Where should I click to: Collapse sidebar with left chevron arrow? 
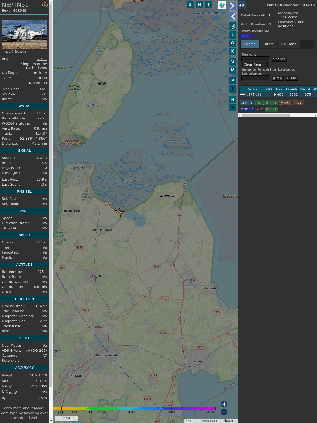232,16
